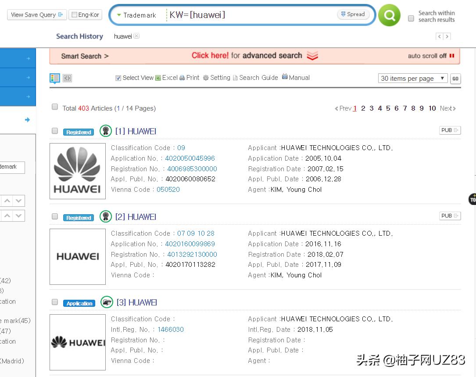Click View Save Query button

pyautogui.click(x=37, y=14)
